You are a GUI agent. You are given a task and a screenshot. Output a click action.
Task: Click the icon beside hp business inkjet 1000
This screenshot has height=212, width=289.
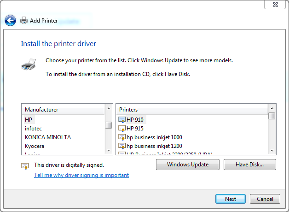coord(122,137)
